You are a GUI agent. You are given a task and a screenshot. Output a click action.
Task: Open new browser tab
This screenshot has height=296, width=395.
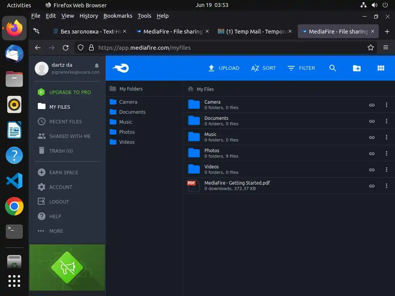(387, 32)
